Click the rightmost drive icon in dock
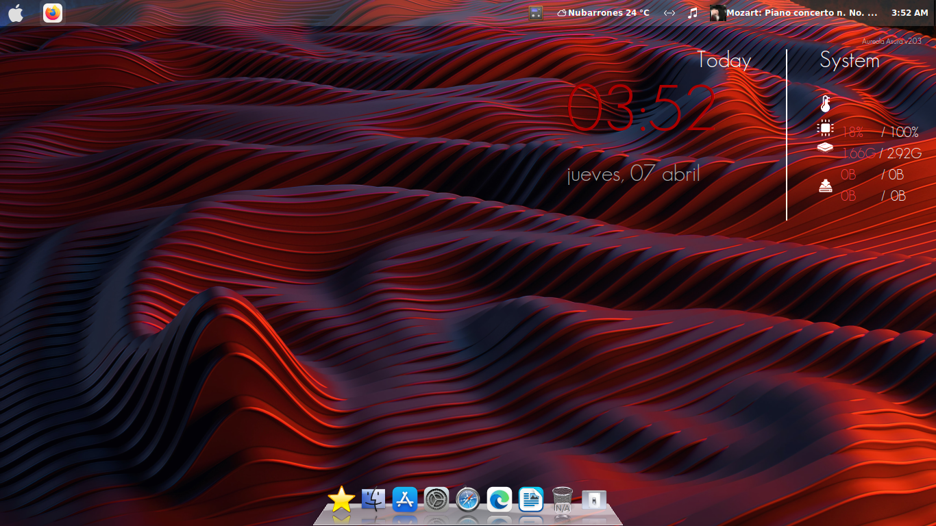Screen dimensions: 936x526 point(594,500)
